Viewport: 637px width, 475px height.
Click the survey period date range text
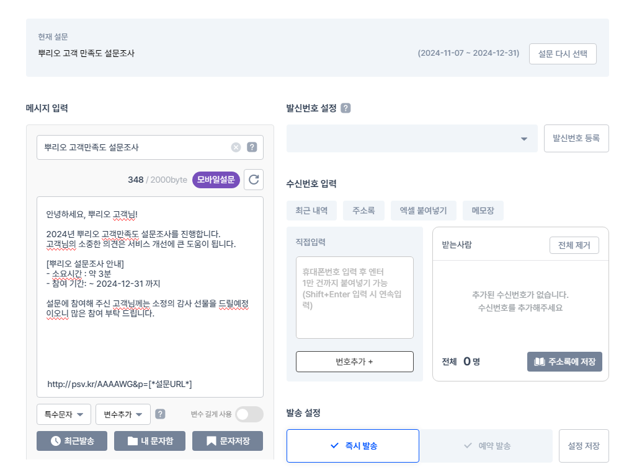pos(468,53)
